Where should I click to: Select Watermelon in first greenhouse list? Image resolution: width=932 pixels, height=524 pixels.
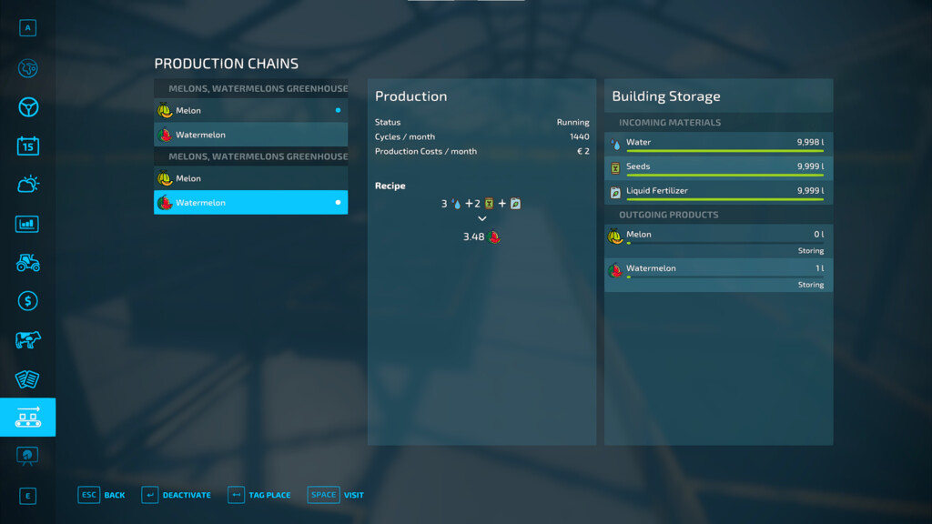tap(251, 135)
